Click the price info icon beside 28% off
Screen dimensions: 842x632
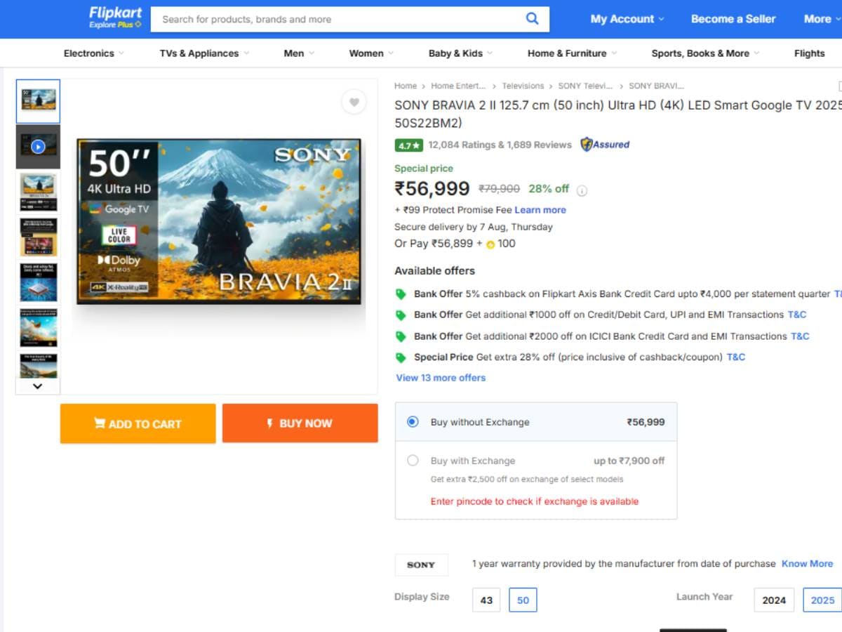582,190
